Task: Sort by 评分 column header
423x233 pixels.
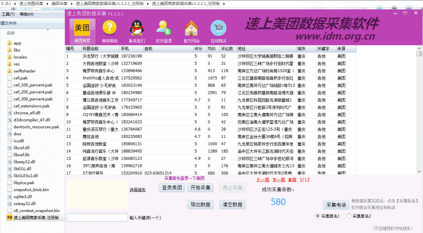Action: point(200,49)
